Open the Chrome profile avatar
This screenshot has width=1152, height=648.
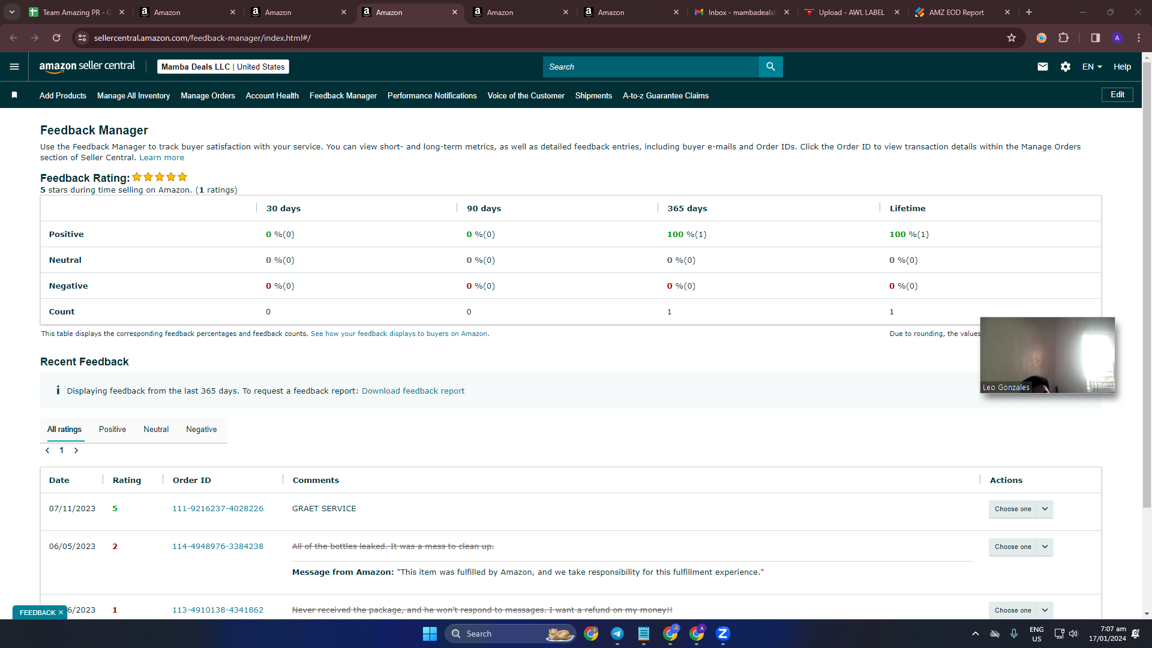click(1117, 38)
